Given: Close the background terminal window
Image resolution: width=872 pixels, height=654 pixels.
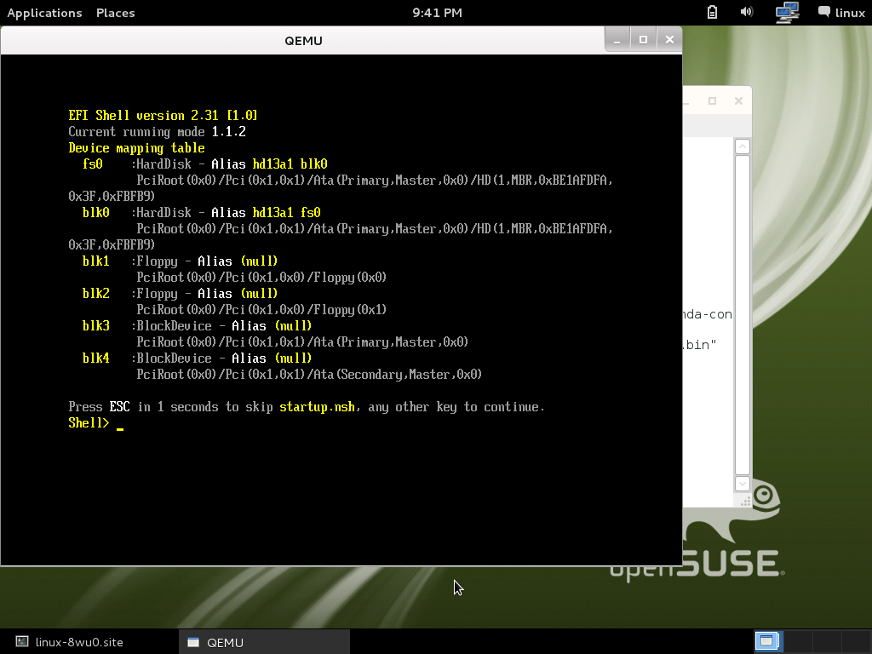Looking at the screenshot, I should click(x=738, y=100).
